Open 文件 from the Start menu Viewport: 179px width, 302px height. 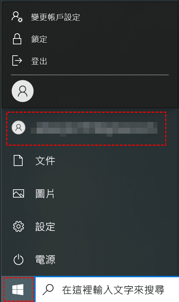tap(45, 161)
